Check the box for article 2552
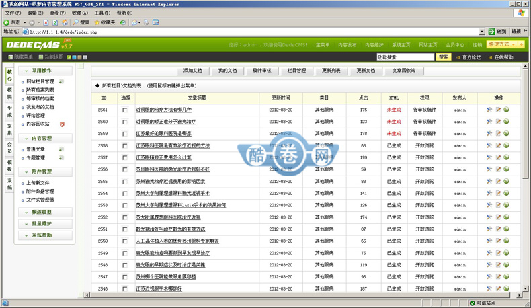The image size is (531, 308). click(x=124, y=217)
